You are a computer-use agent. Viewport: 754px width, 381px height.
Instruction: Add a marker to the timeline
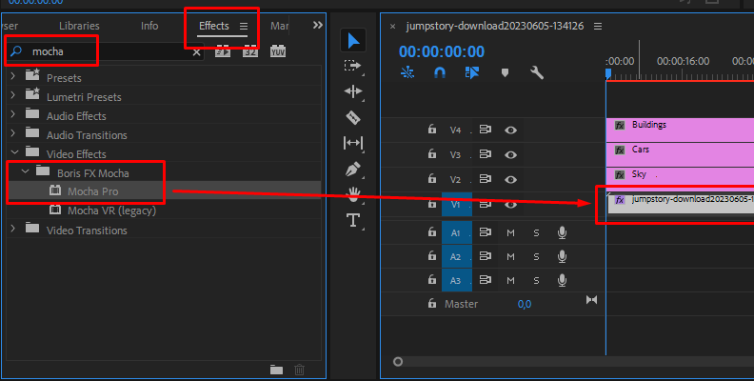point(505,72)
